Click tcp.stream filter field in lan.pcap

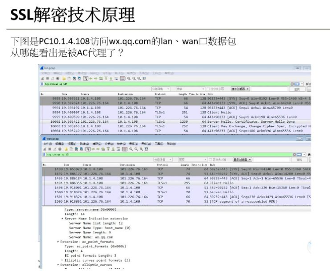167,84
